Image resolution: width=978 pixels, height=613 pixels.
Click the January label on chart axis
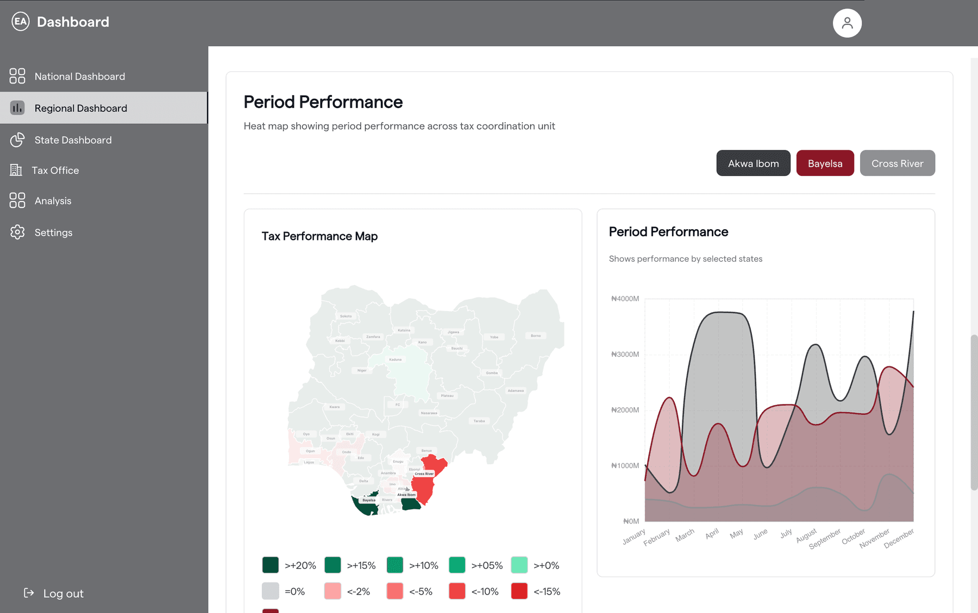point(634,537)
